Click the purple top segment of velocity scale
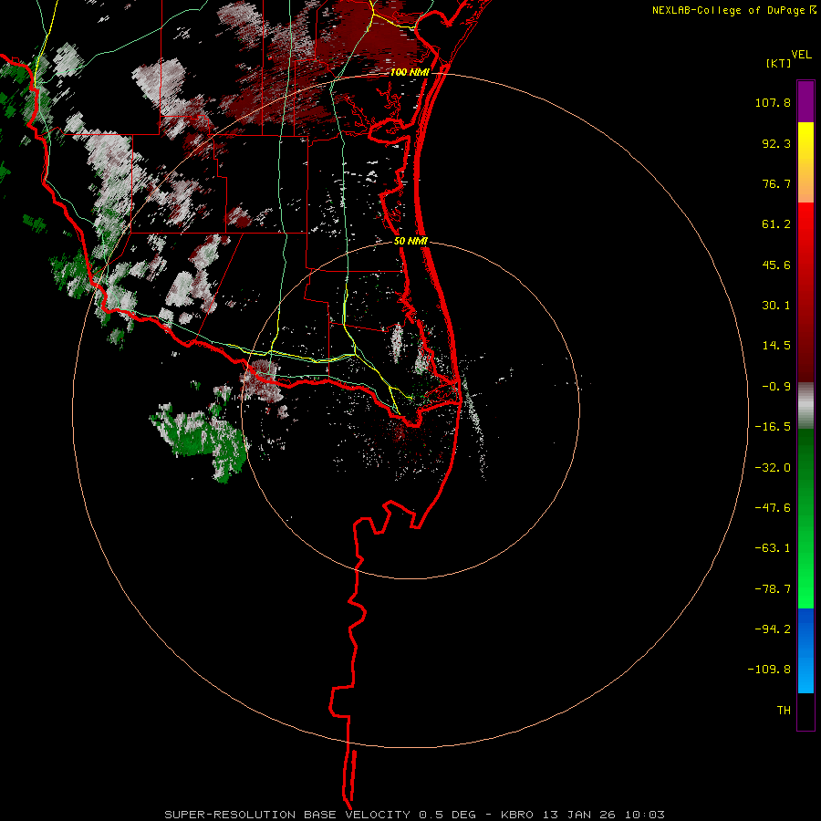Image resolution: width=821 pixels, height=821 pixels. pos(805,101)
